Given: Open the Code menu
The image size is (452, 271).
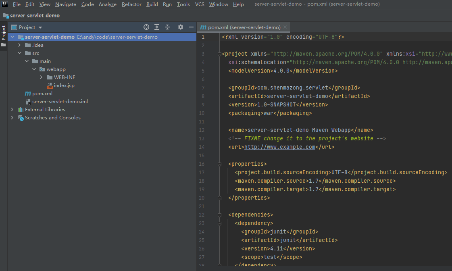Looking at the screenshot, I should [87, 4].
